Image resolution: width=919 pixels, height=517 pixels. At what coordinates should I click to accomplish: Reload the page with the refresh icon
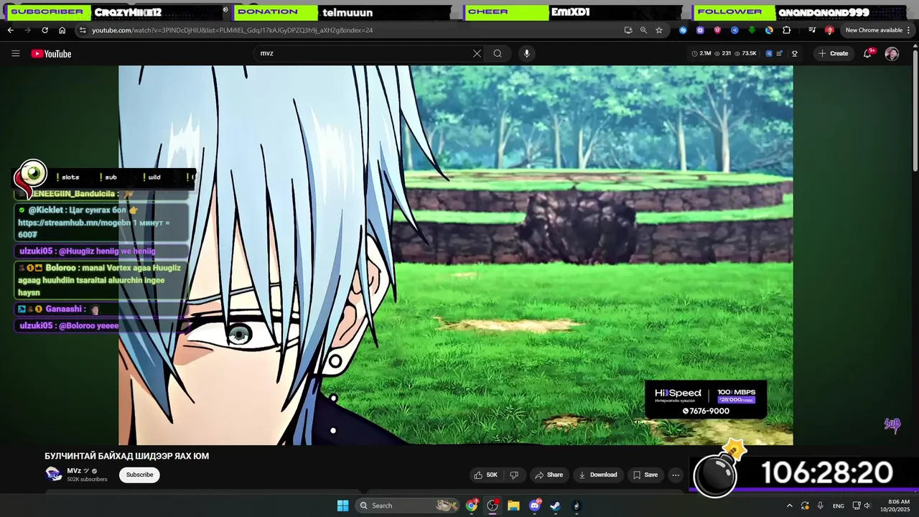pyautogui.click(x=45, y=30)
